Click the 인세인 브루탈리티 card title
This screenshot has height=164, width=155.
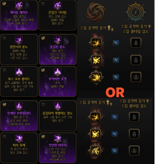pyautogui.click(x=19, y=113)
